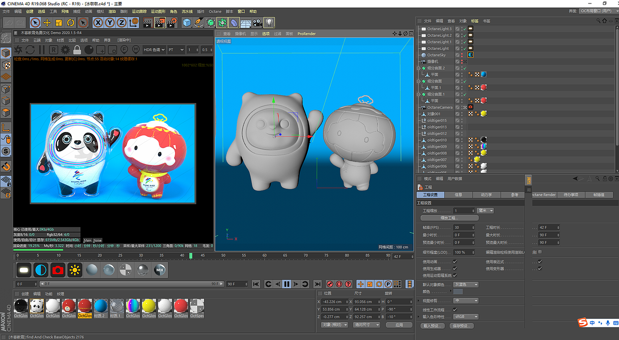619x340 pixels.
Task: Click 缩放工程... button
Action: (449, 218)
